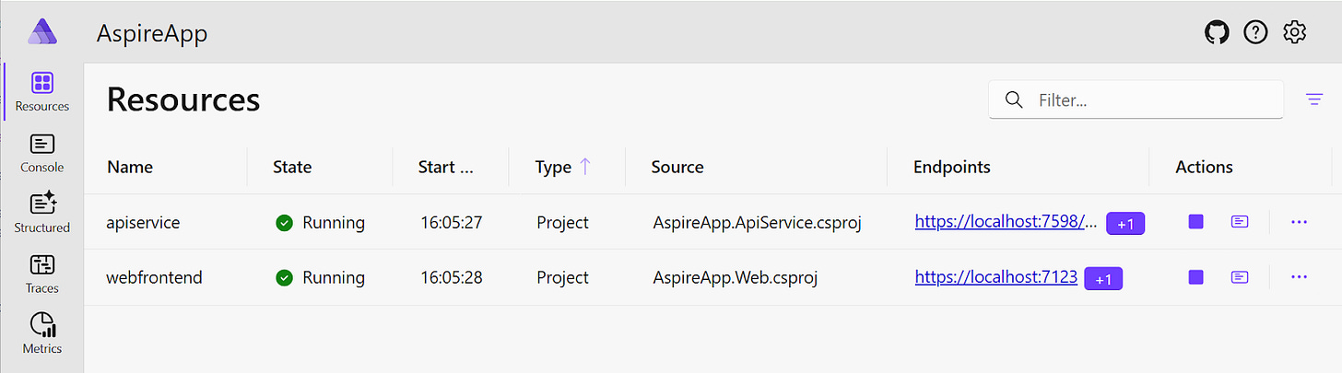
Task: Expand the +1 endpoints badge for apiservice
Action: pos(1124,223)
